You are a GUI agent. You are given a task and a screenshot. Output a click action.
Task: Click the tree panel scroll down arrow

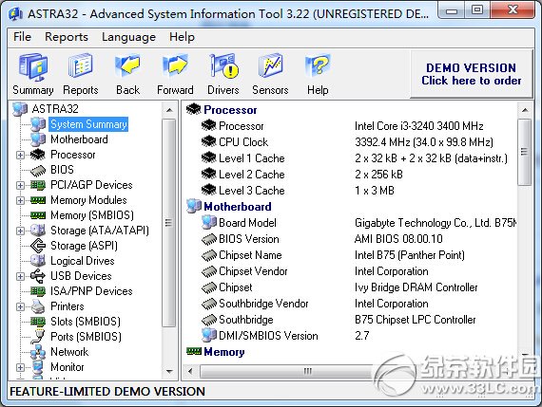point(169,372)
